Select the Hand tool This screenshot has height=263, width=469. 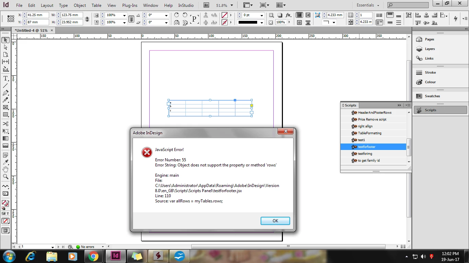click(5, 170)
